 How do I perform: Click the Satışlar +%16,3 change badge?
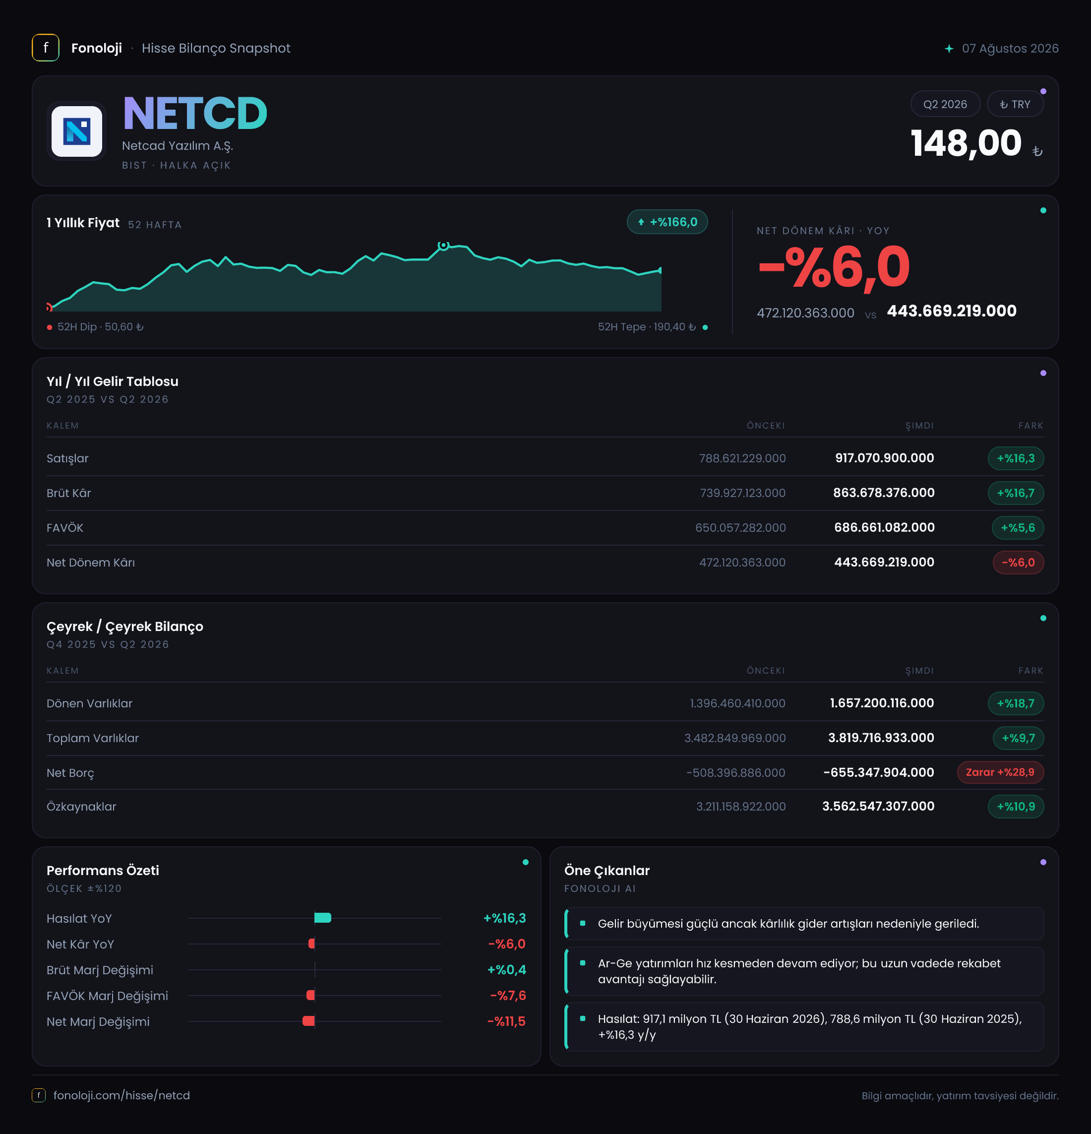(1015, 458)
